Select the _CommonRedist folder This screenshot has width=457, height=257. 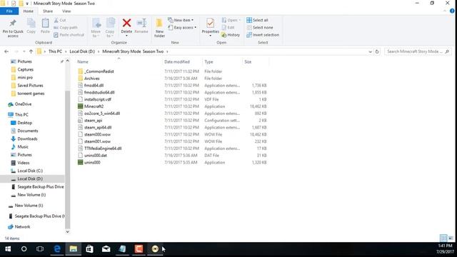tap(99, 71)
